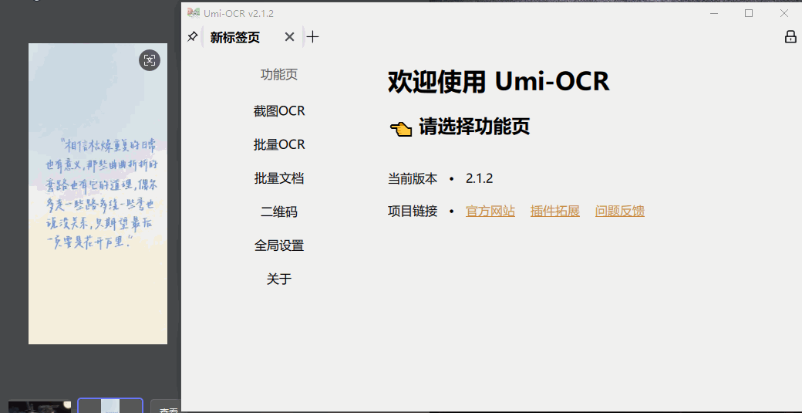
Task: Click the 当前版本 label
Action: tap(413, 178)
